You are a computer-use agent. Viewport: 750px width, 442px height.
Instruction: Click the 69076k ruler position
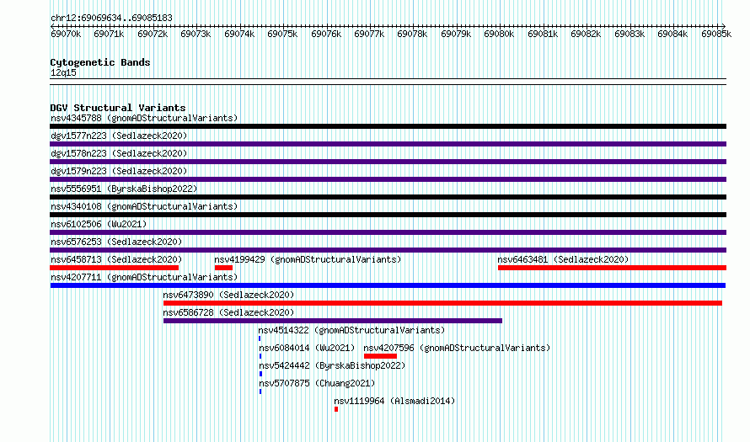[x=326, y=34]
